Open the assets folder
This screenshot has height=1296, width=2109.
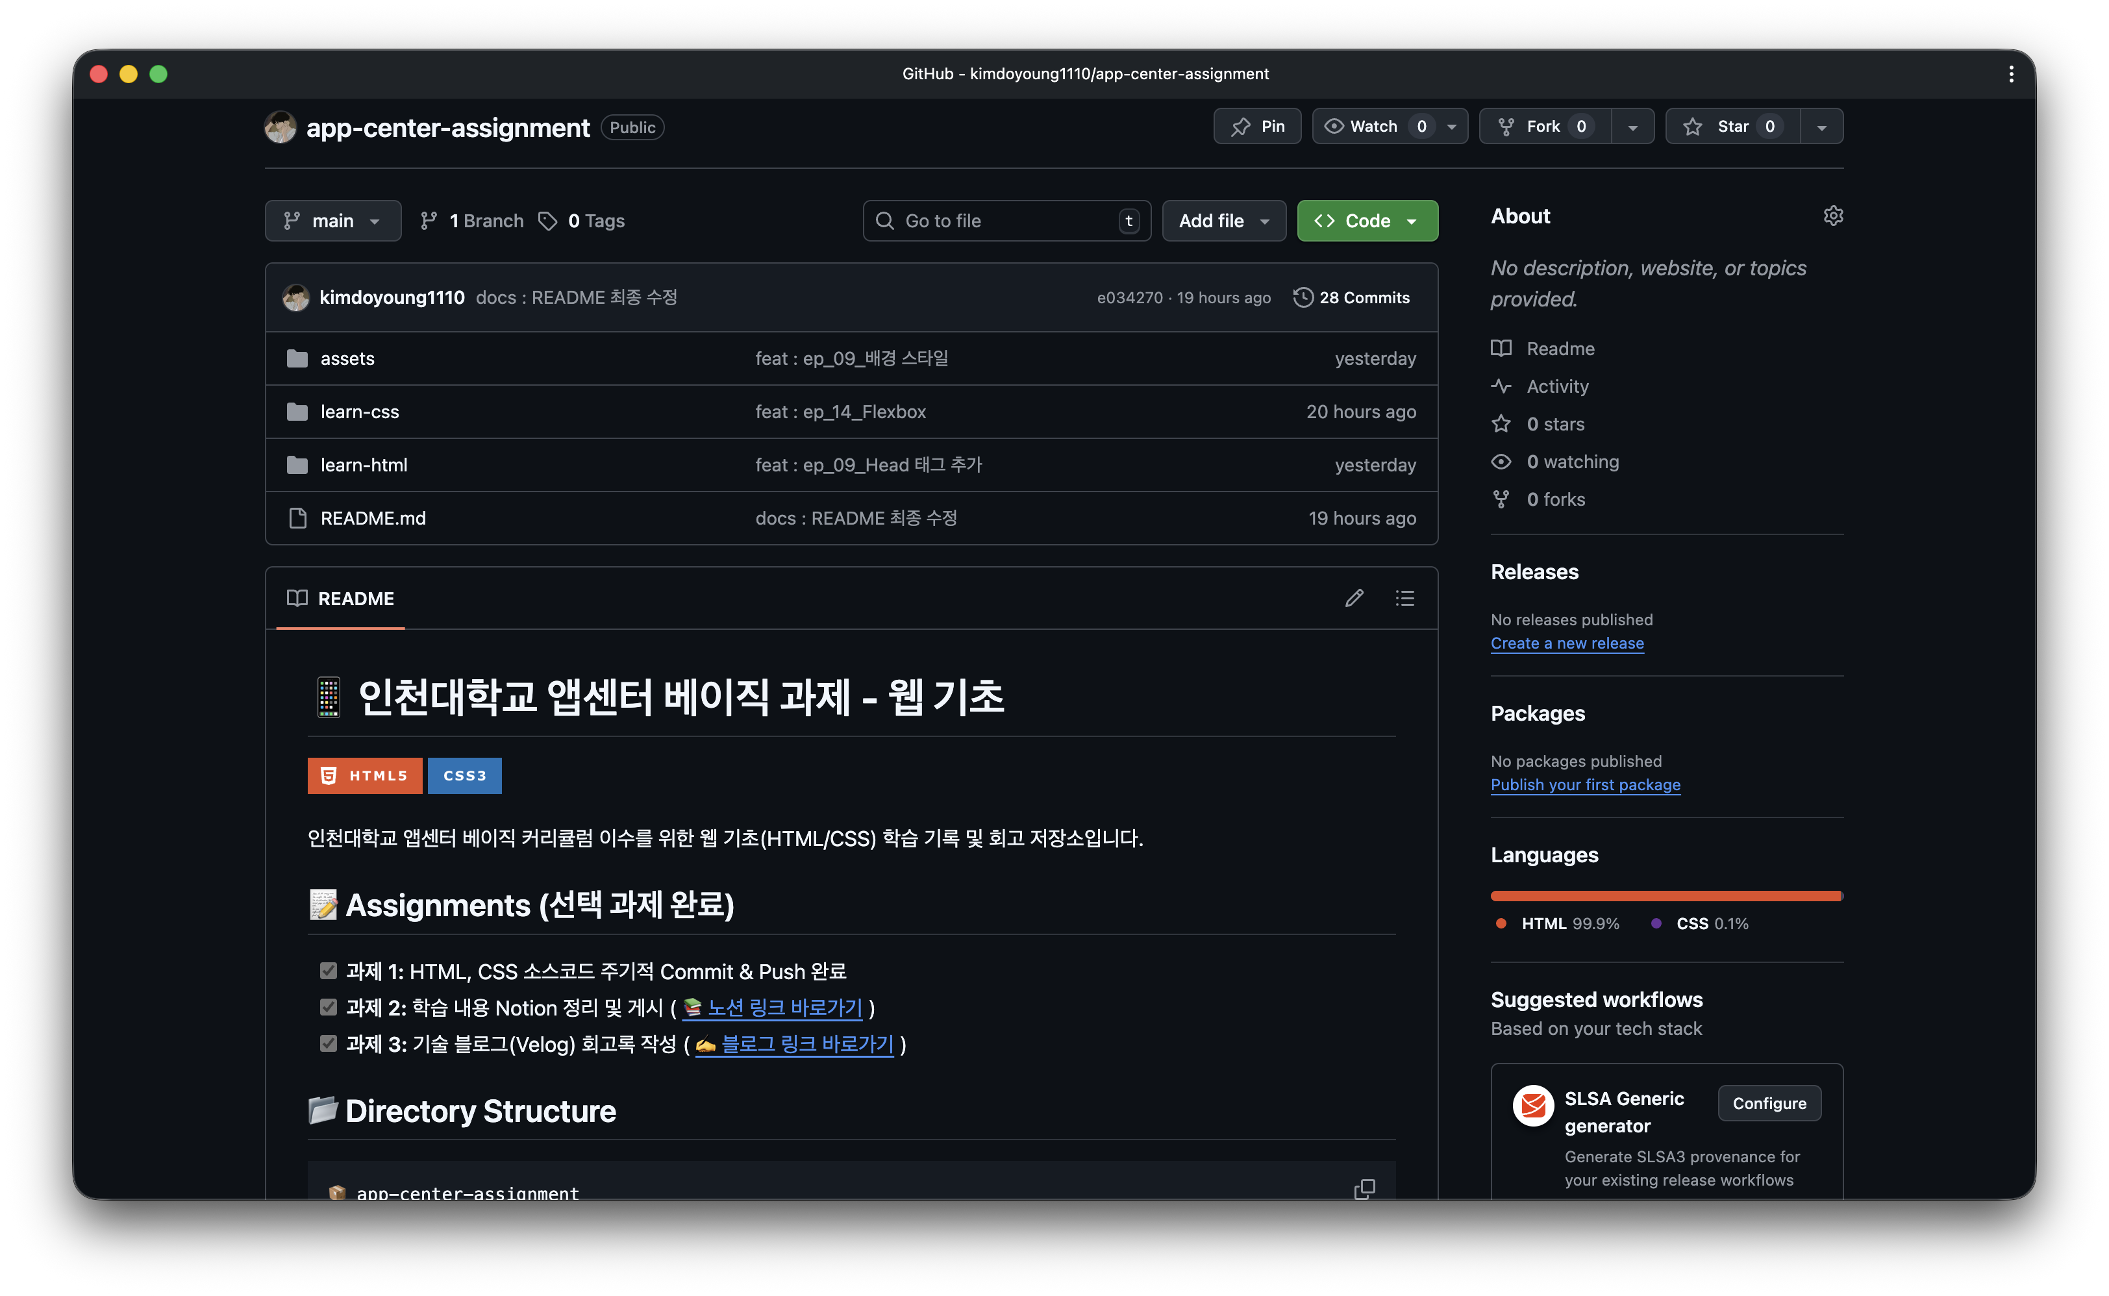pos(347,358)
